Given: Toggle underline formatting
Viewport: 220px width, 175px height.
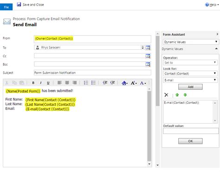Looking at the screenshot, I should pos(48,83).
